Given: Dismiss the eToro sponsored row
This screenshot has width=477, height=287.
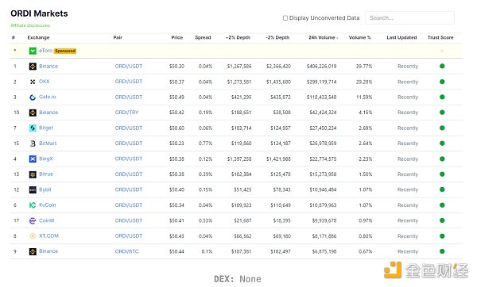Looking at the screenshot, I should [442, 51].
